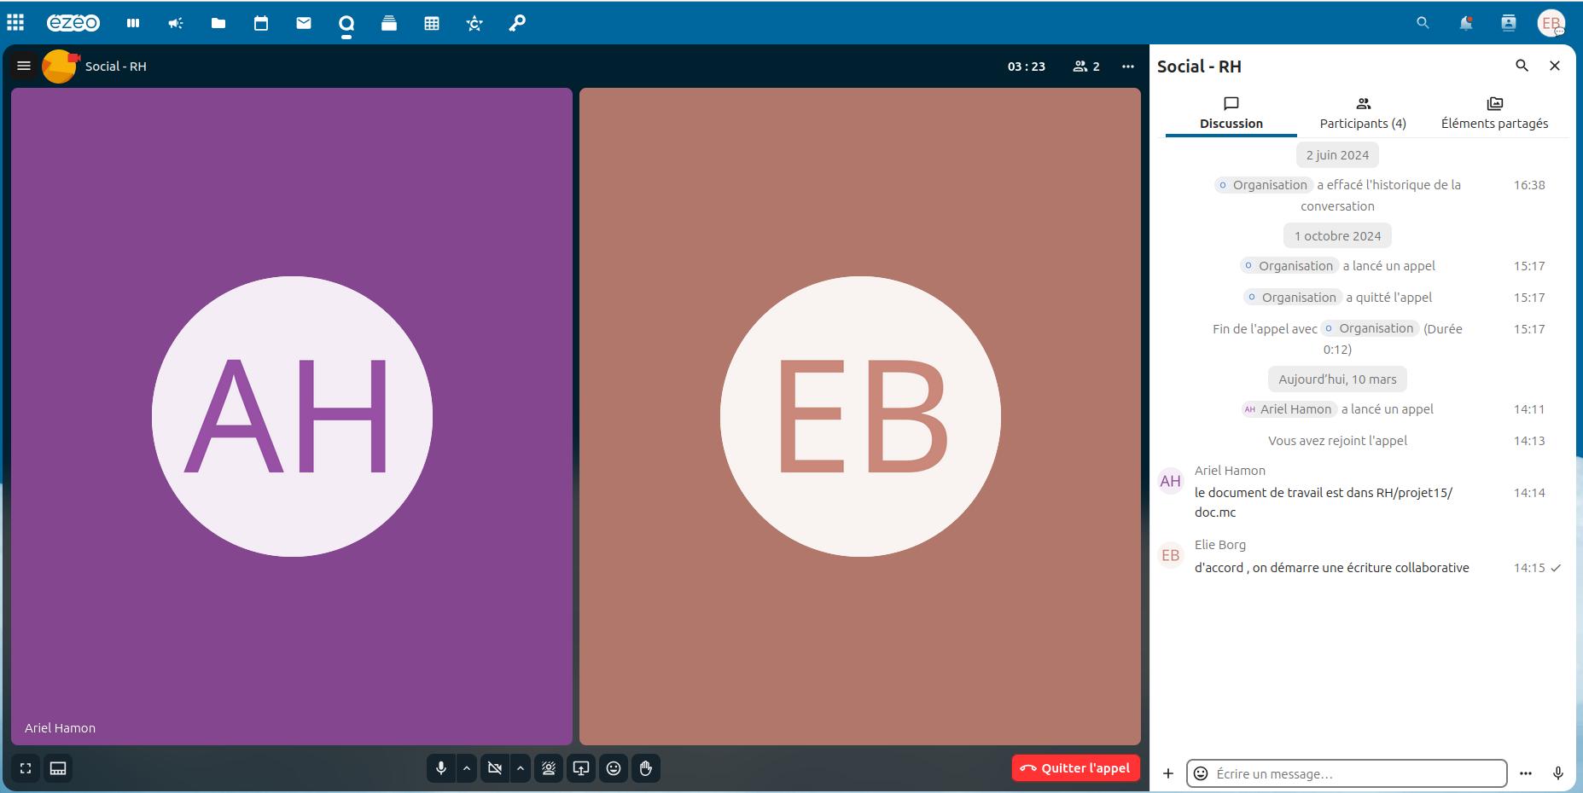
Task: Click Organisation chip in 'a quitté l'appel'
Action: 1292,298
